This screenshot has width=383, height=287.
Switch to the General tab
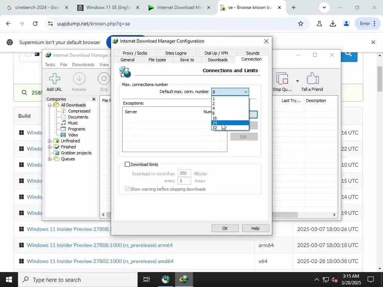(x=127, y=60)
